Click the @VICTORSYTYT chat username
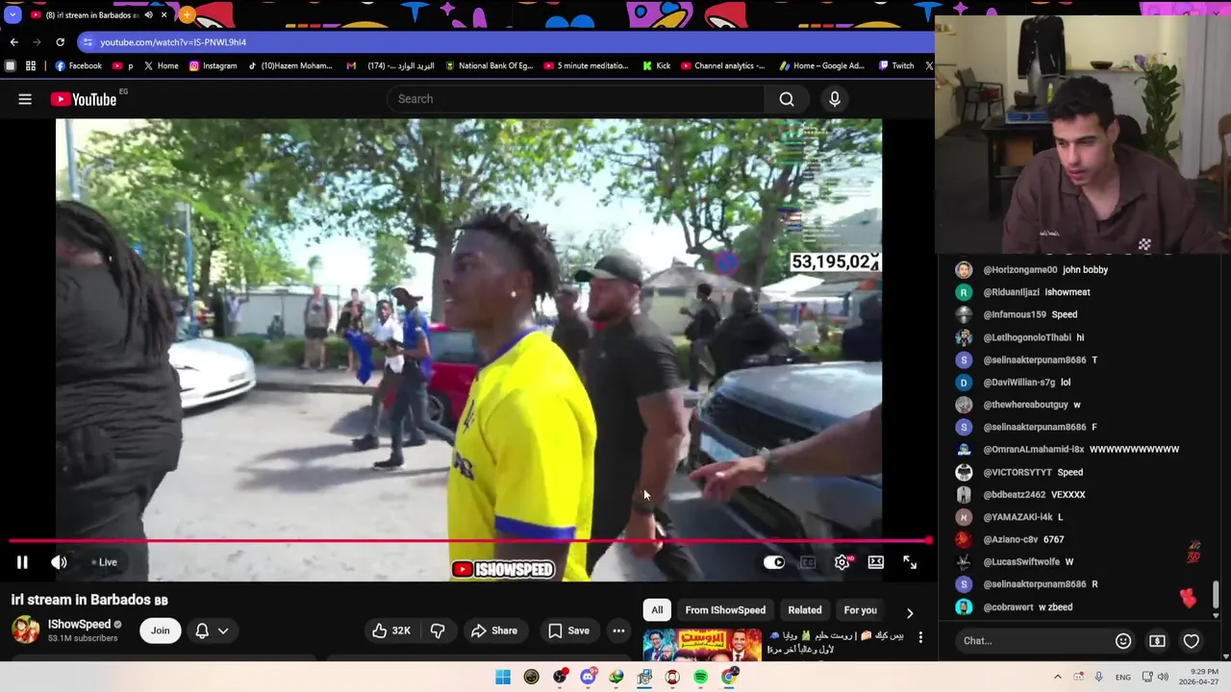The image size is (1231, 692). (x=1017, y=472)
